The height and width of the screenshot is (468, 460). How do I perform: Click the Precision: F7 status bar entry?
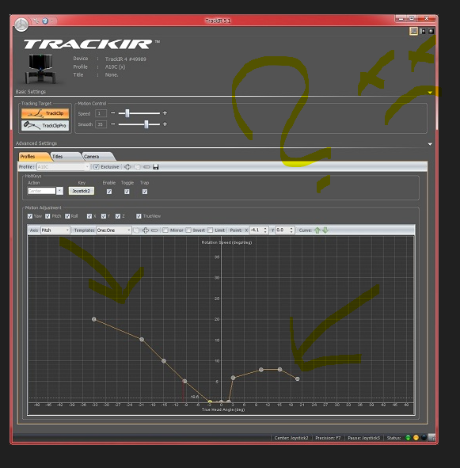point(328,438)
